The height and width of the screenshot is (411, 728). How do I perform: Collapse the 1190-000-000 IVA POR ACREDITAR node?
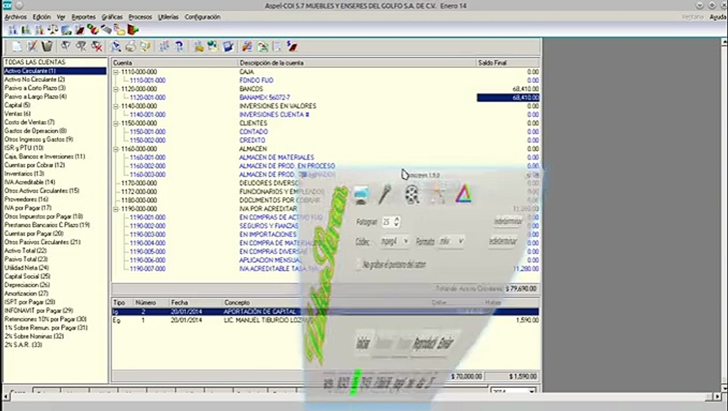pyautogui.click(x=116, y=209)
